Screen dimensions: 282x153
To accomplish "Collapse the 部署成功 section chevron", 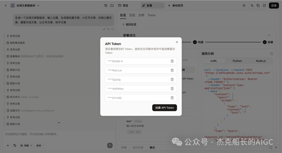I will pos(269,35).
